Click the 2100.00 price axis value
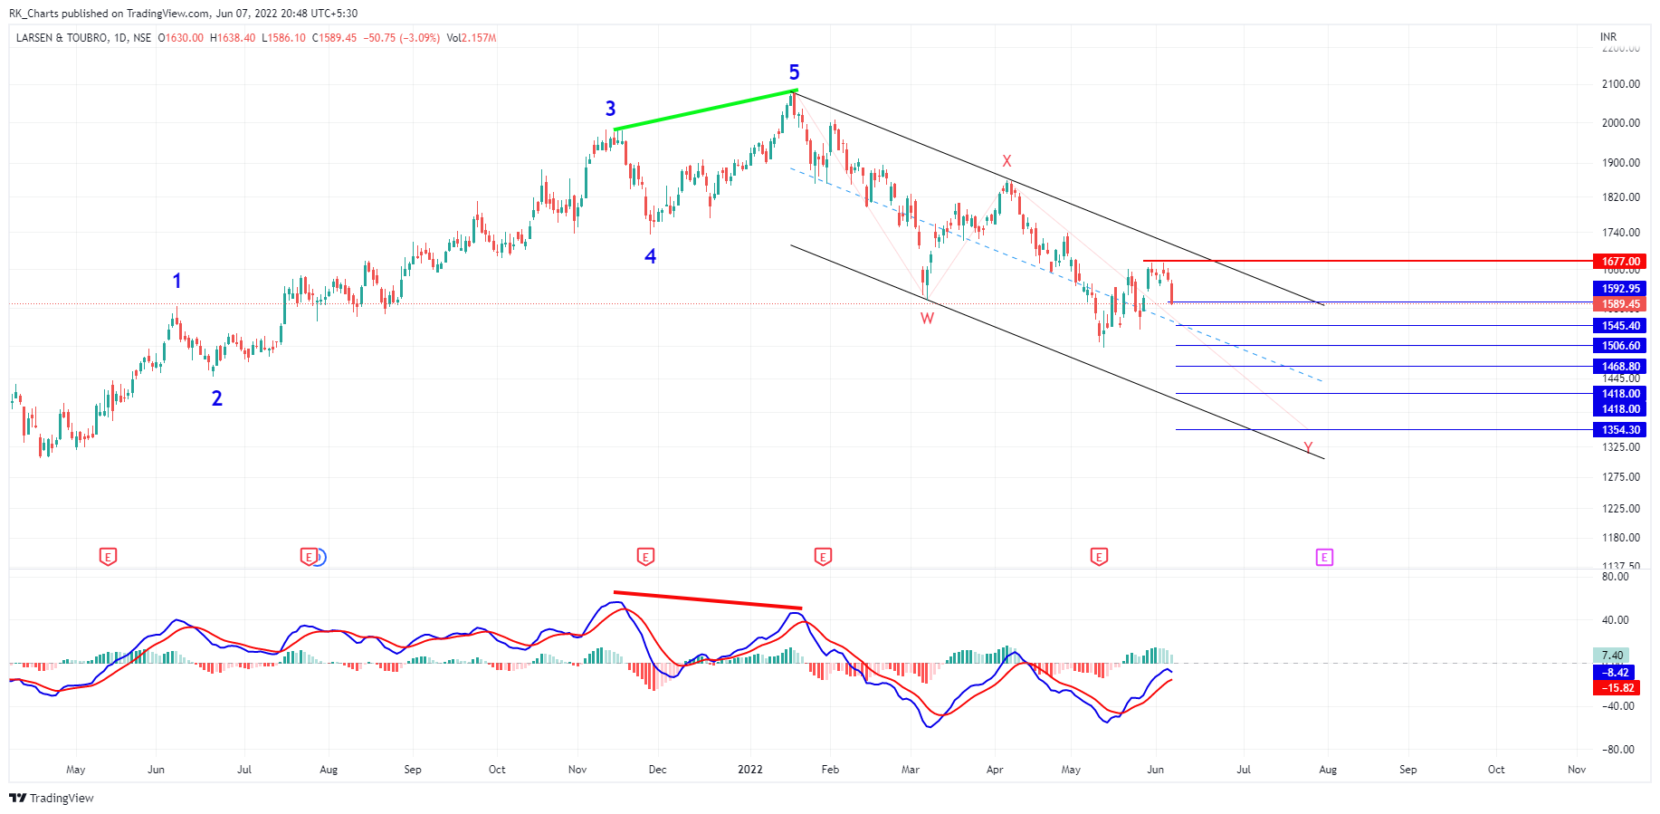 pyautogui.click(x=1621, y=84)
